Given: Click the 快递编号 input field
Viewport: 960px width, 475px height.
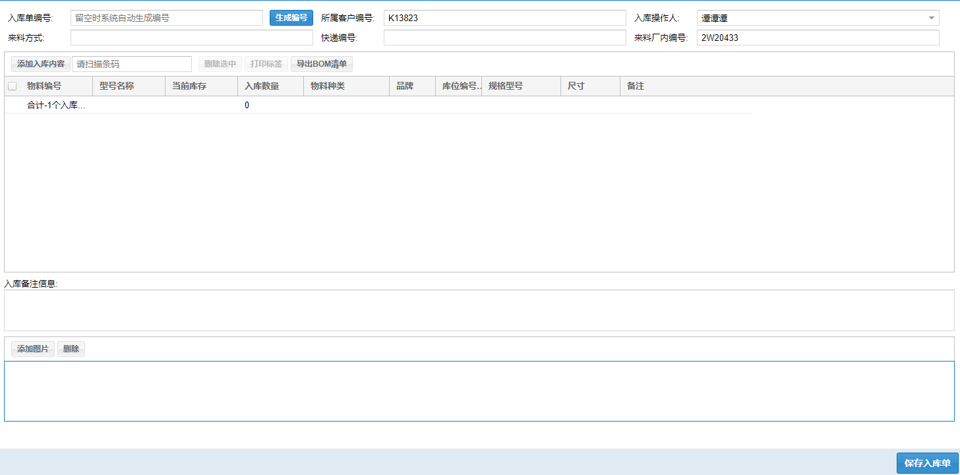Looking at the screenshot, I should point(504,38).
